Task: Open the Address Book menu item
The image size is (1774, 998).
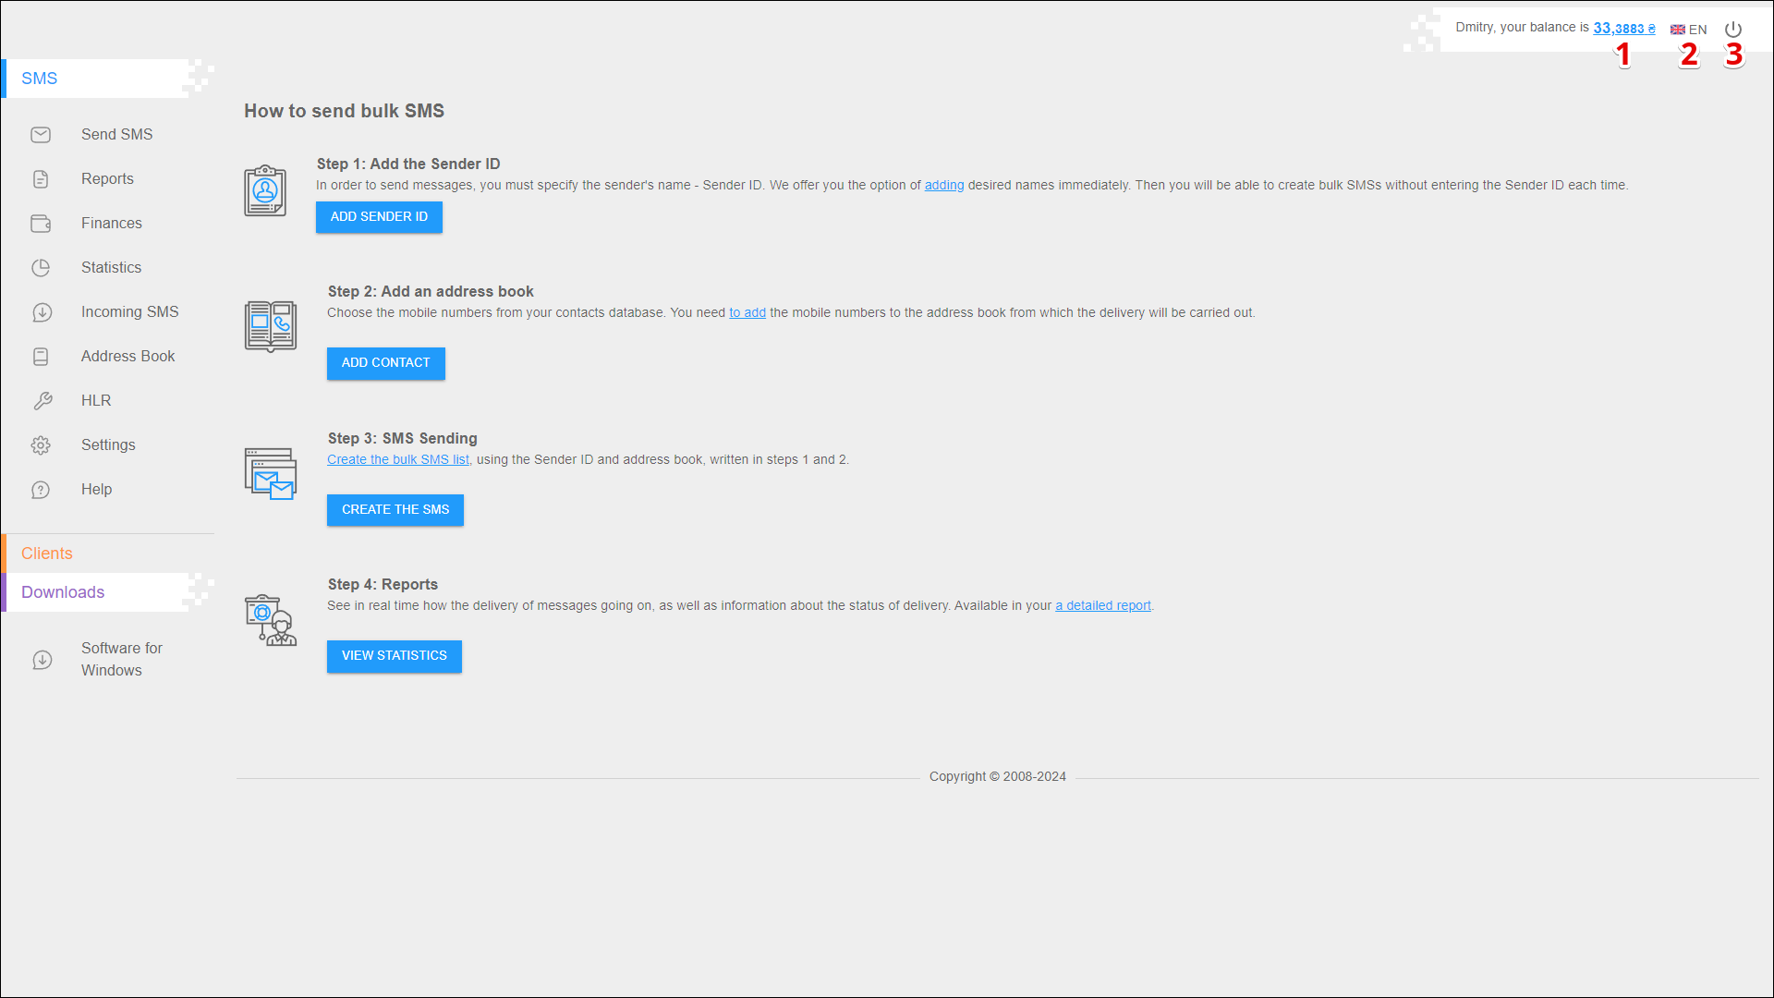Action: point(128,357)
